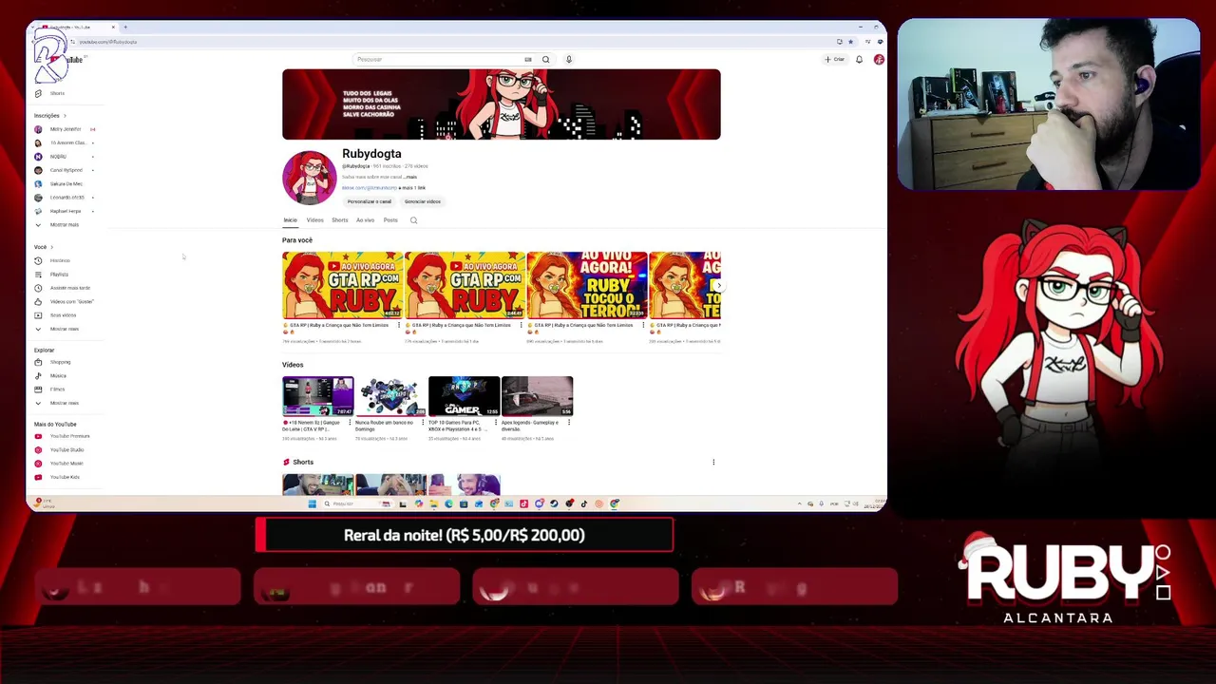1216x684 pixels.
Task: Search within channel using the tab-row magnifier
Action: click(413, 220)
